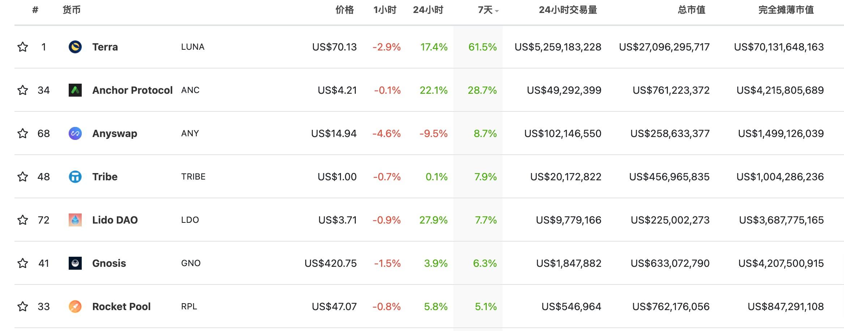Click the Anchor Protocol logo icon

75,90
